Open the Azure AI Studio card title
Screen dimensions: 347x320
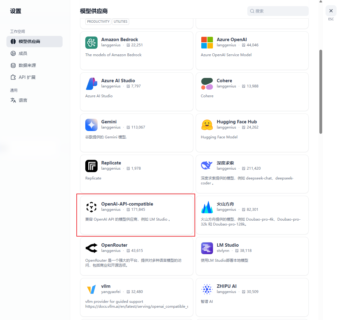point(118,81)
